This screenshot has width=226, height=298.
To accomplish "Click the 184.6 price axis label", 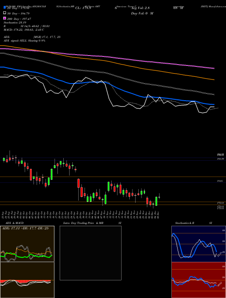I will coord(220,182).
